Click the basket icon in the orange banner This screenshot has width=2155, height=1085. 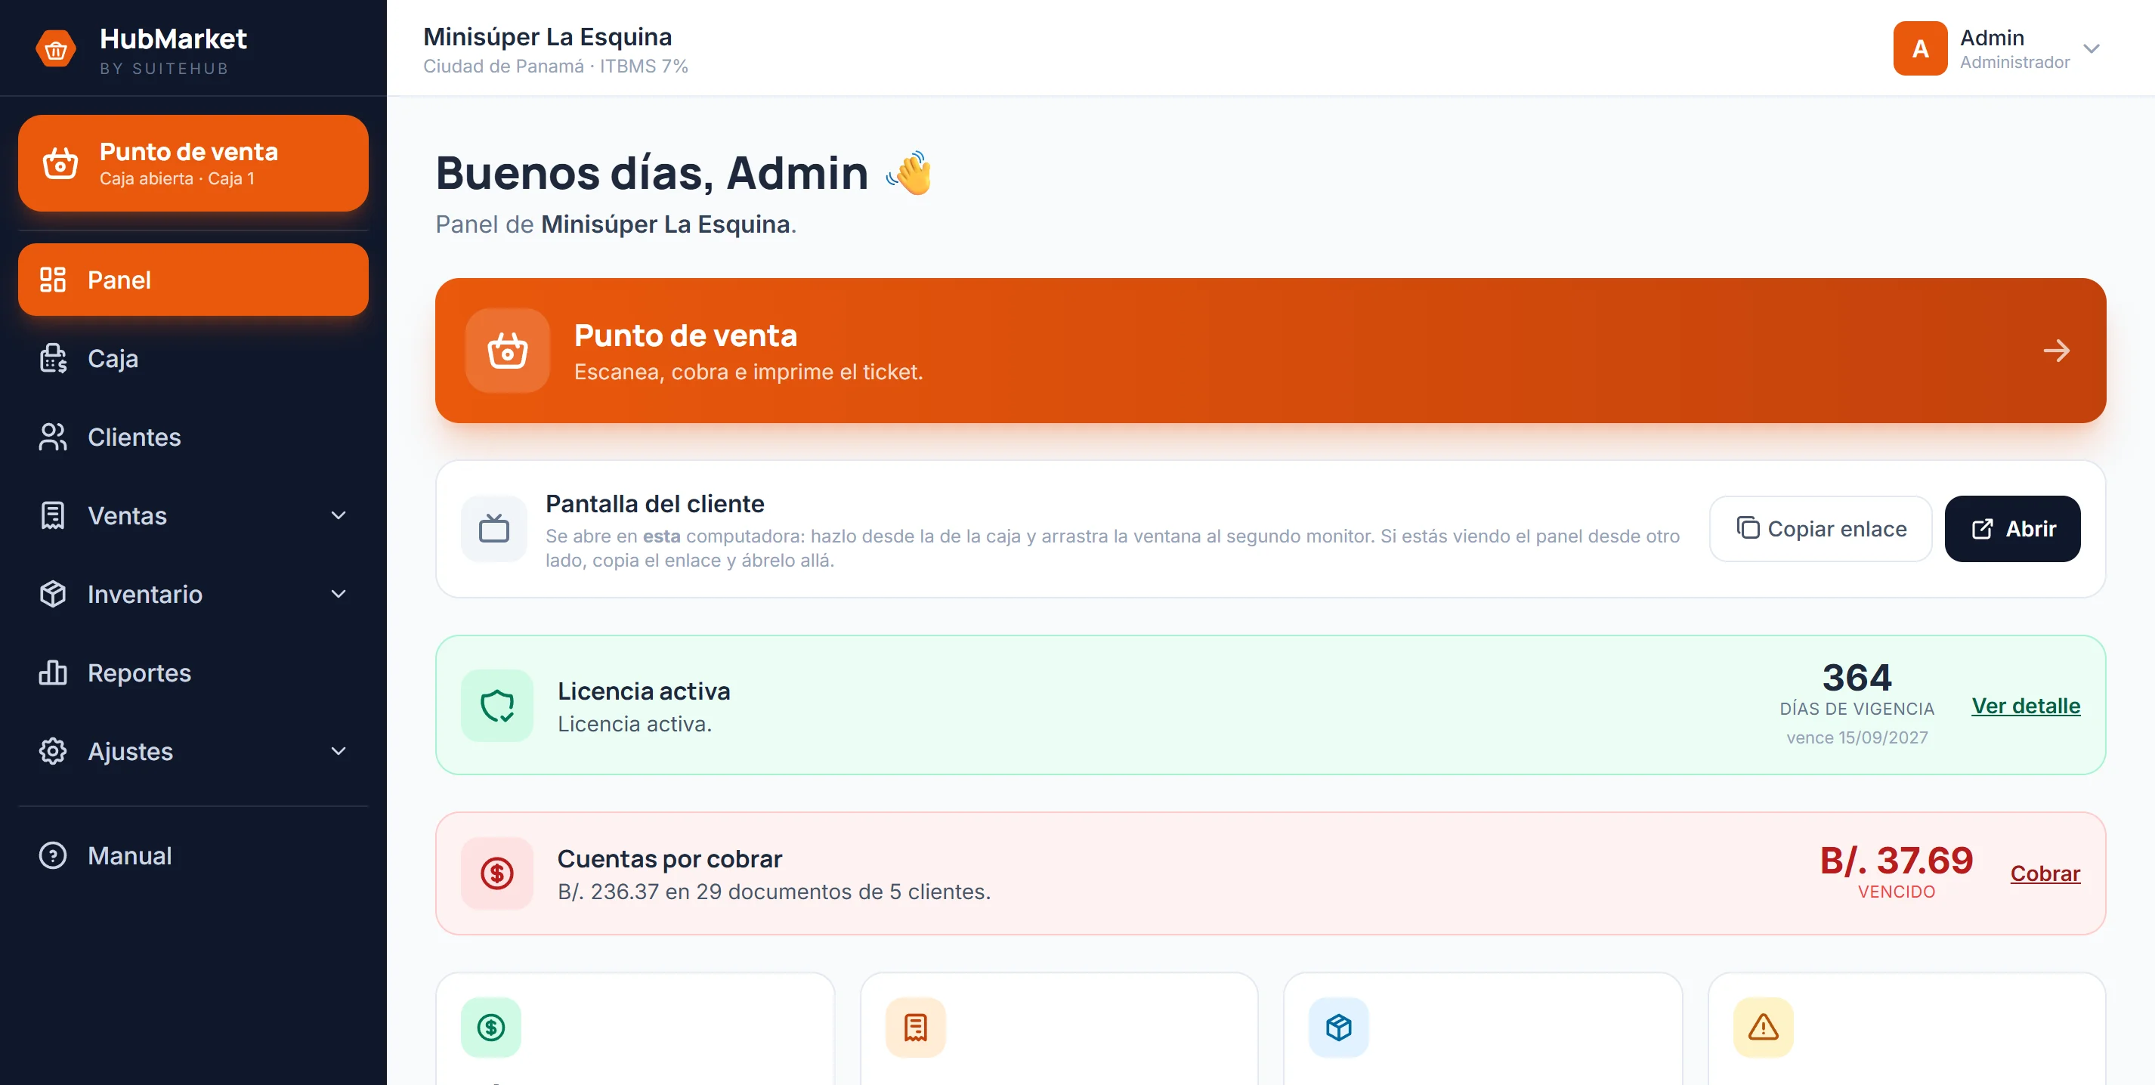(x=508, y=351)
